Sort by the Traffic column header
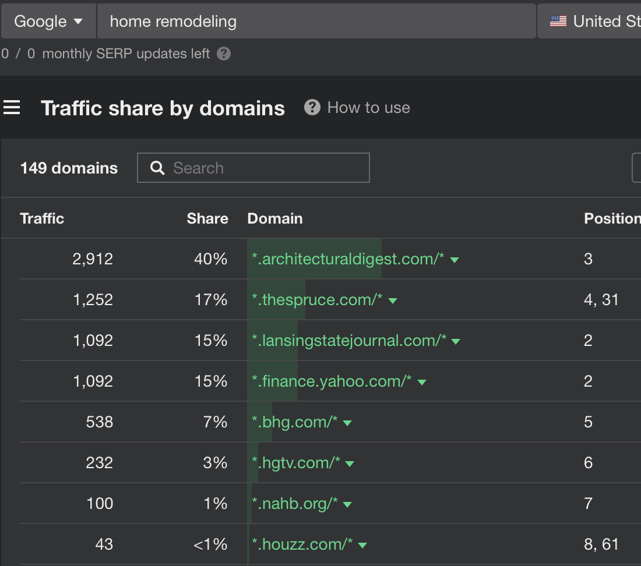641x566 pixels. click(42, 218)
